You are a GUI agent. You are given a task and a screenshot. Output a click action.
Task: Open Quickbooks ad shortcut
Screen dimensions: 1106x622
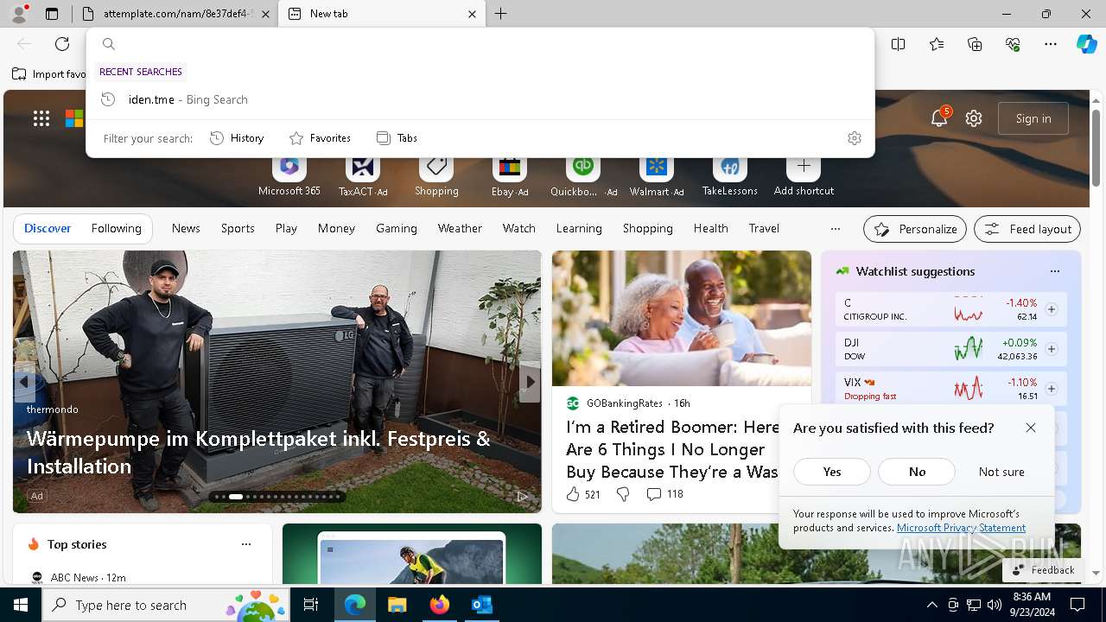[x=583, y=175]
